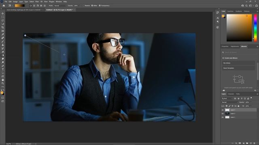Select the Zoom tool
The height and width of the screenshot is (145, 259).
(x=3, y=83)
